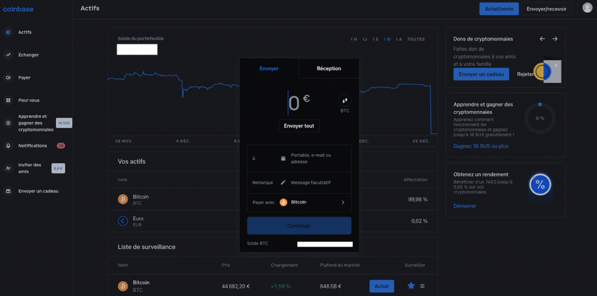Screen dimensions: 597x296
Task: Click the Euro 0,02 % allocation value
Action: [x=419, y=221]
